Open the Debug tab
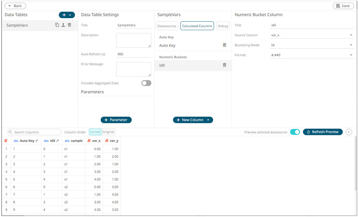The image size is (358, 217). pyautogui.click(x=223, y=26)
